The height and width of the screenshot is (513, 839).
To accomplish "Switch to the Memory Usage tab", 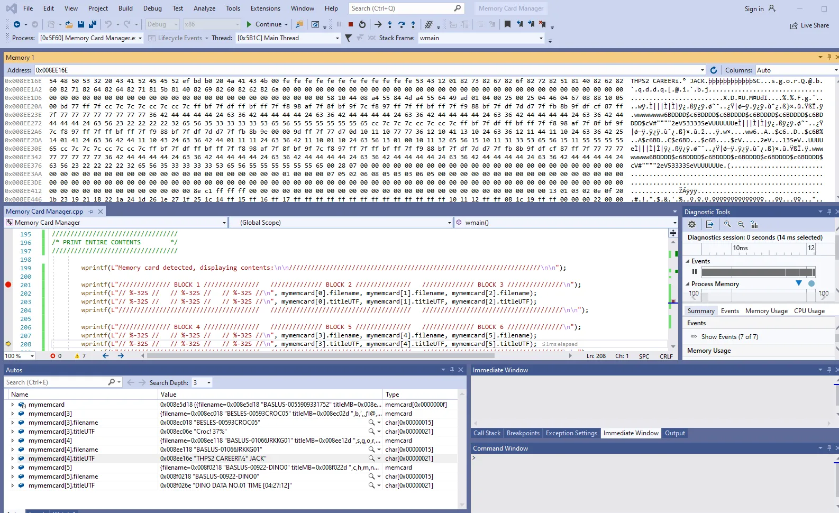I will point(766,311).
